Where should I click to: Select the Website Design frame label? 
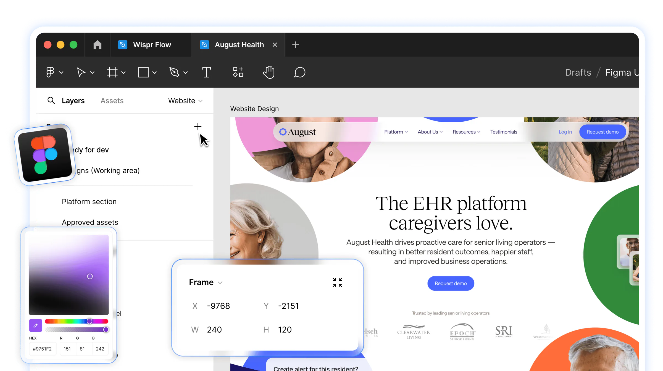(254, 109)
